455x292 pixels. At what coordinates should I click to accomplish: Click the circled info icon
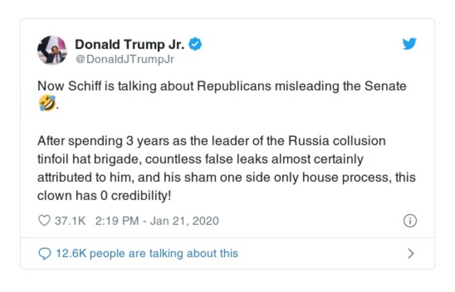point(410,221)
